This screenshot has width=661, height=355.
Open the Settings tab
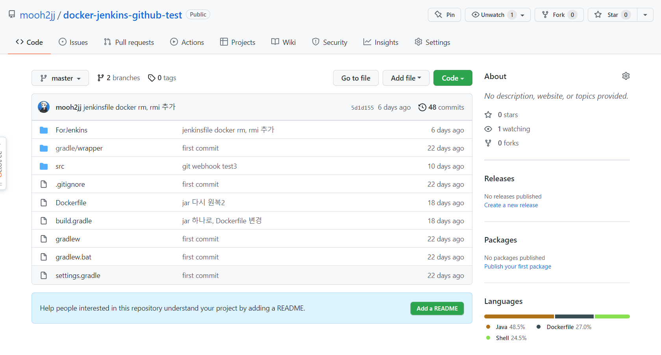coord(432,42)
